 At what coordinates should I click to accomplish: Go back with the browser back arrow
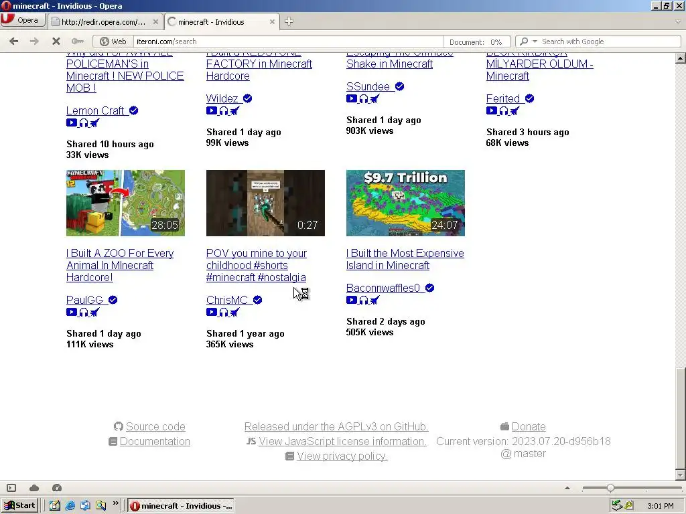13,41
